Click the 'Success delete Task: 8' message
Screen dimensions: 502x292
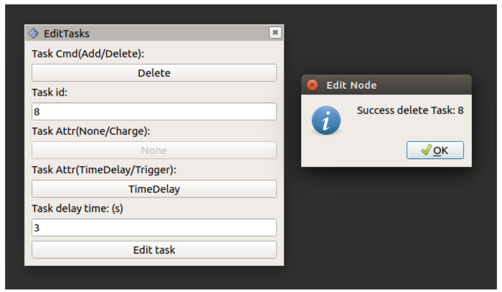(410, 110)
